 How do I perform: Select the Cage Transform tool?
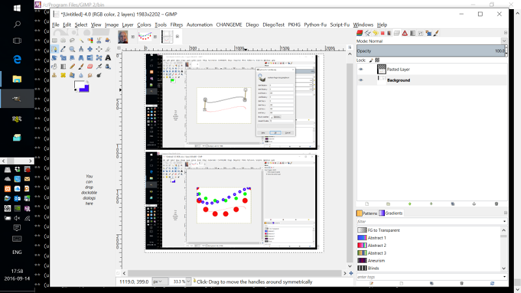(x=99, y=58)
